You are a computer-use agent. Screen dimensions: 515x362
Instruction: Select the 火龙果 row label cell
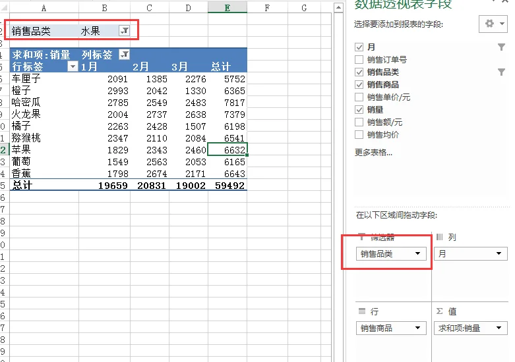(x=44, y=114)
